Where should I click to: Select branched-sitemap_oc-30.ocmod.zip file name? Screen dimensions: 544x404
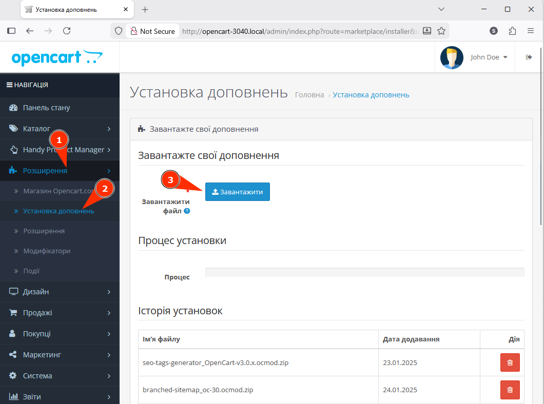point(198,390)
